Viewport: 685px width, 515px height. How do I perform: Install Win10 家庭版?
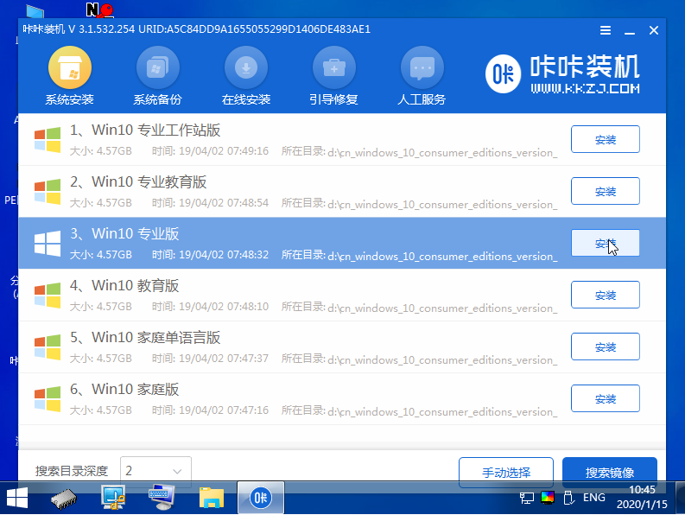tap(605, 398)
